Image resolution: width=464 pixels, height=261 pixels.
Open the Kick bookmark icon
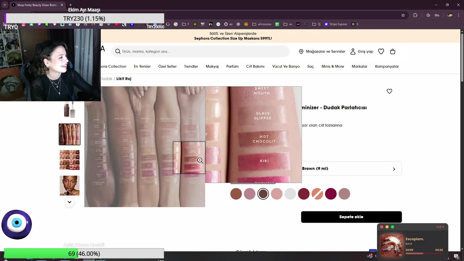pyautogui.click(x=47, y=24)
